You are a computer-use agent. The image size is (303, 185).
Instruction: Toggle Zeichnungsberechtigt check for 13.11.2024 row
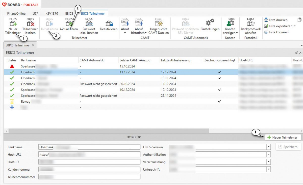tap(219, 78)
